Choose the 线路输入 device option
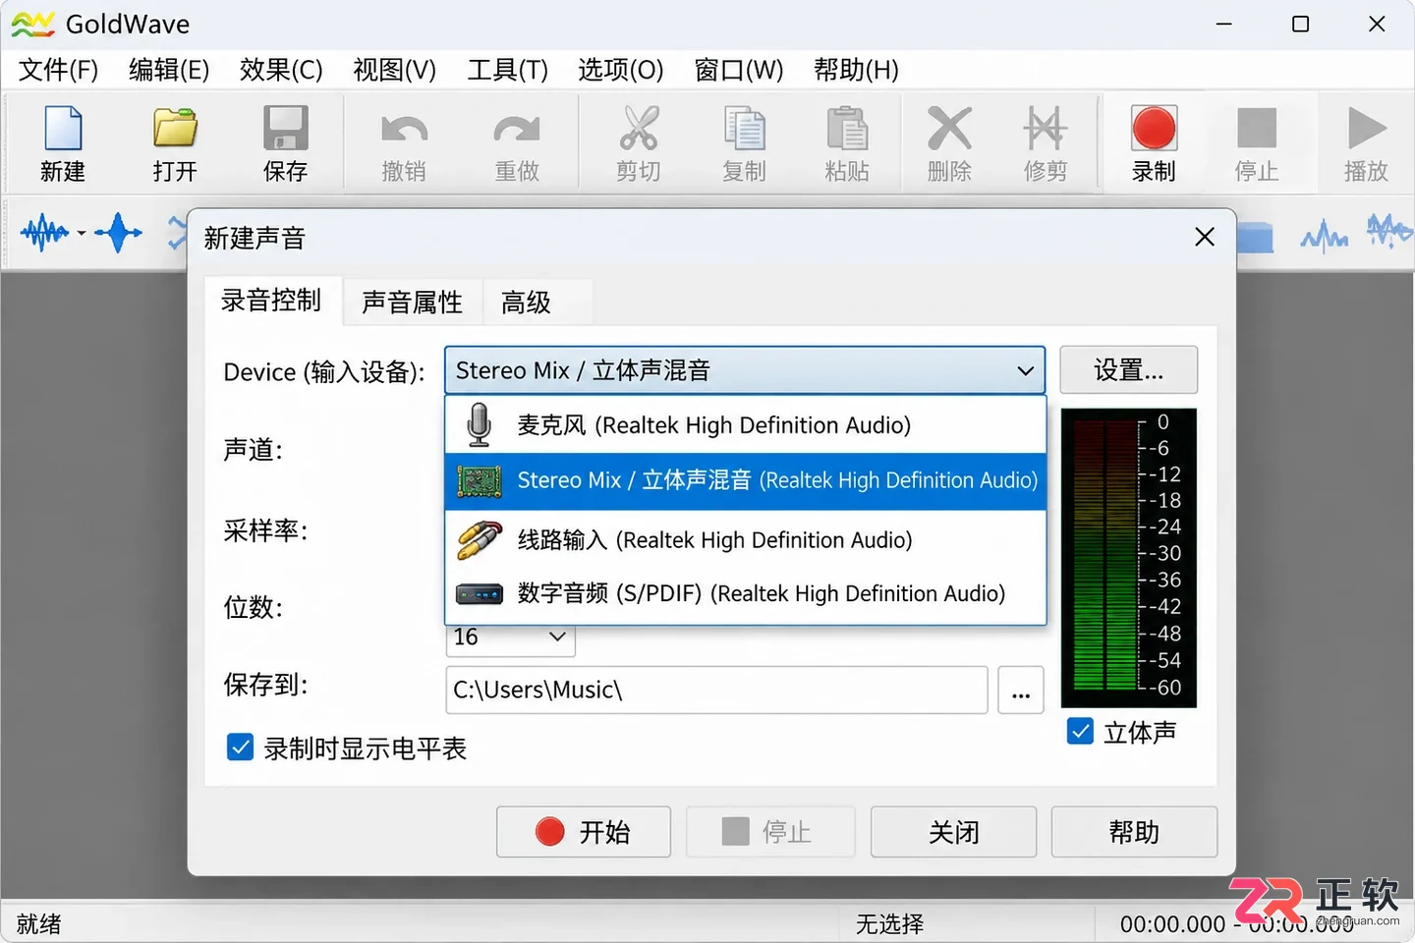The height and width of the screenshot is (943, 1415). [x=745, y=539]
